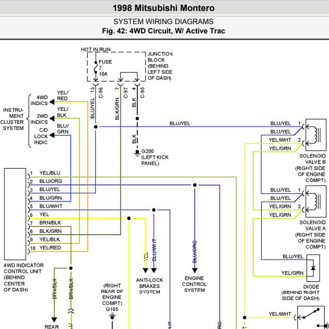Click the BRN/BLK wire splice dot
Viewport: 329px width, 329px height.
tap(71, 268)
